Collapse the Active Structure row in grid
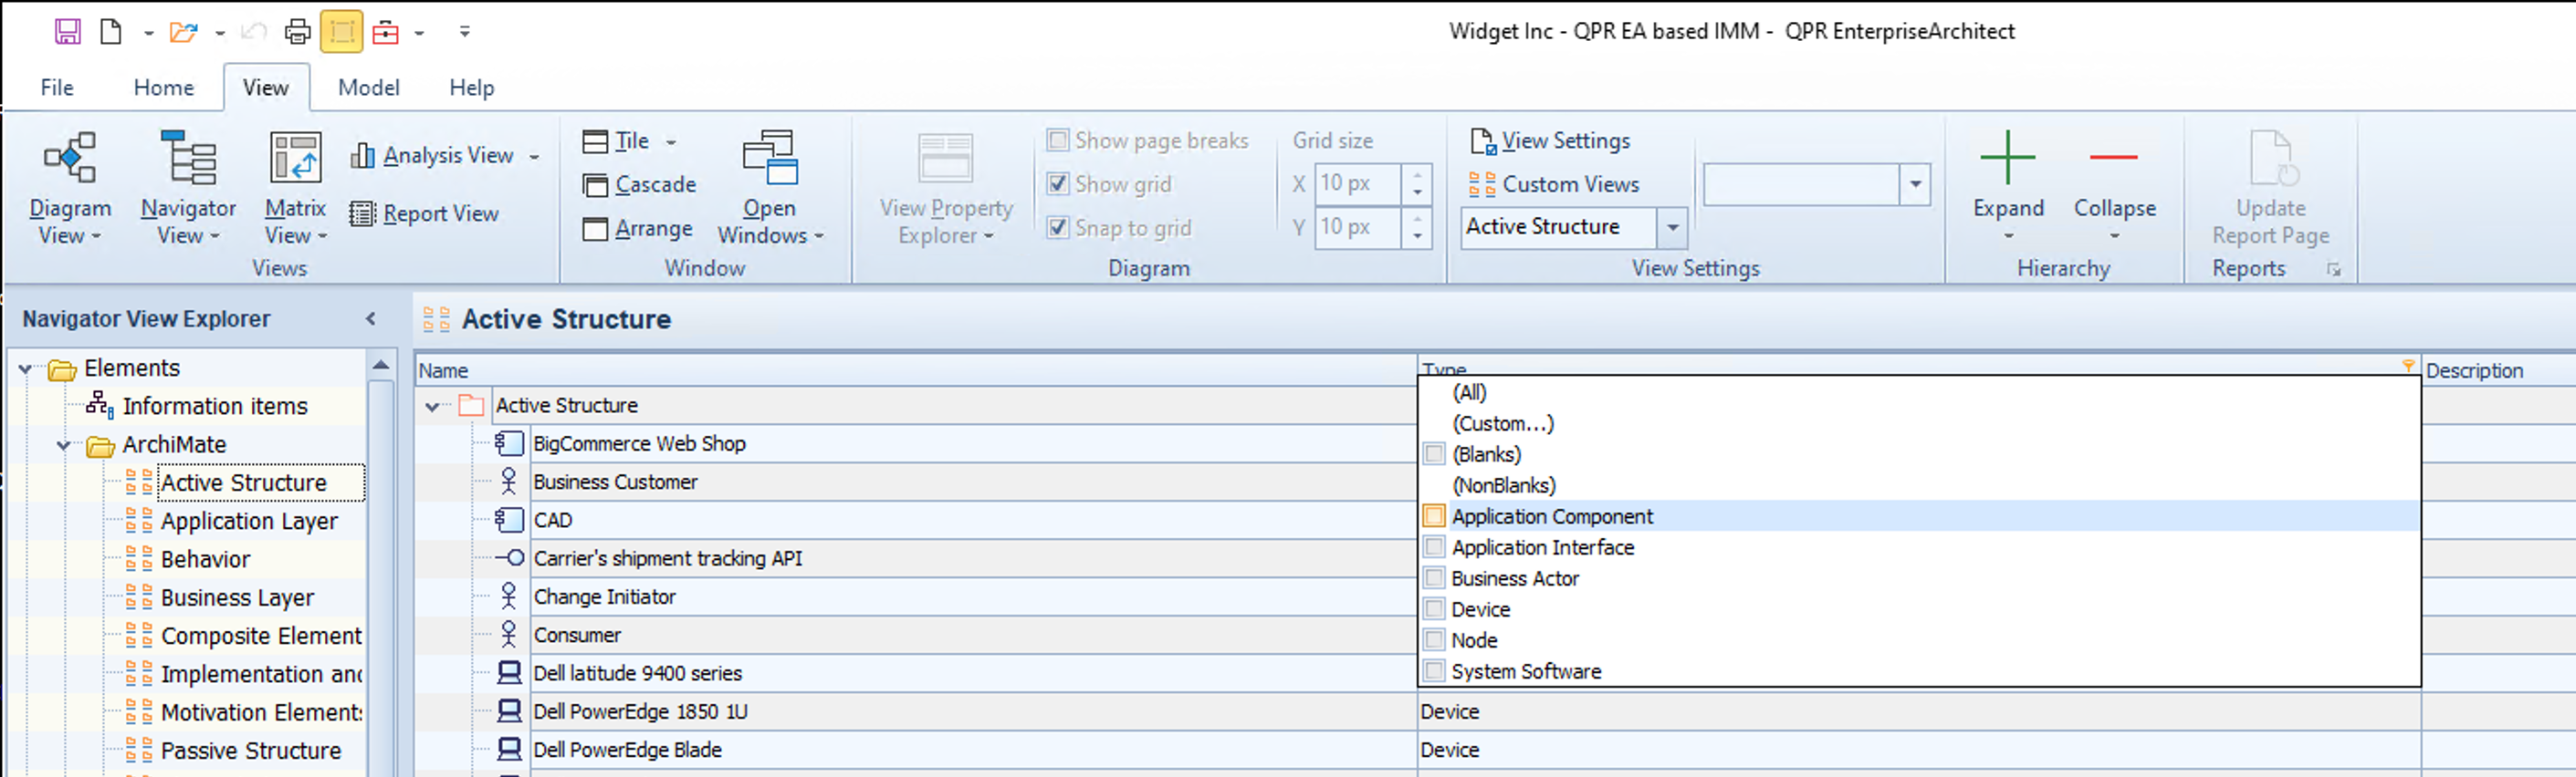 [432, 407]
